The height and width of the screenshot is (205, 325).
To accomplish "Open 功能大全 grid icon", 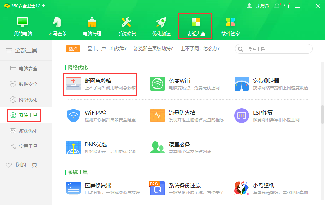I will [196, 22].
